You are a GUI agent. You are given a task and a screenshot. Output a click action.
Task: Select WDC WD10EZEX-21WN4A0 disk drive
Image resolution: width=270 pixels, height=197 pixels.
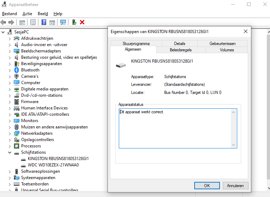coord(53,165)
